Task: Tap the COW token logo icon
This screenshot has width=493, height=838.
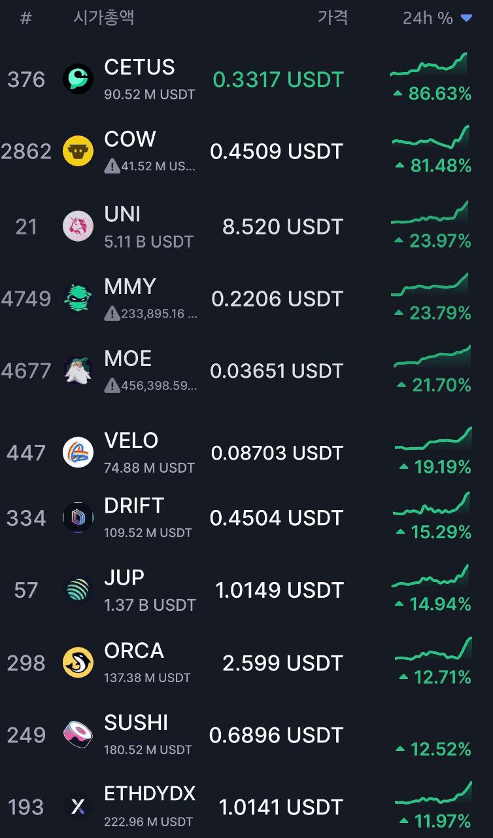Action: pos(78,151)
